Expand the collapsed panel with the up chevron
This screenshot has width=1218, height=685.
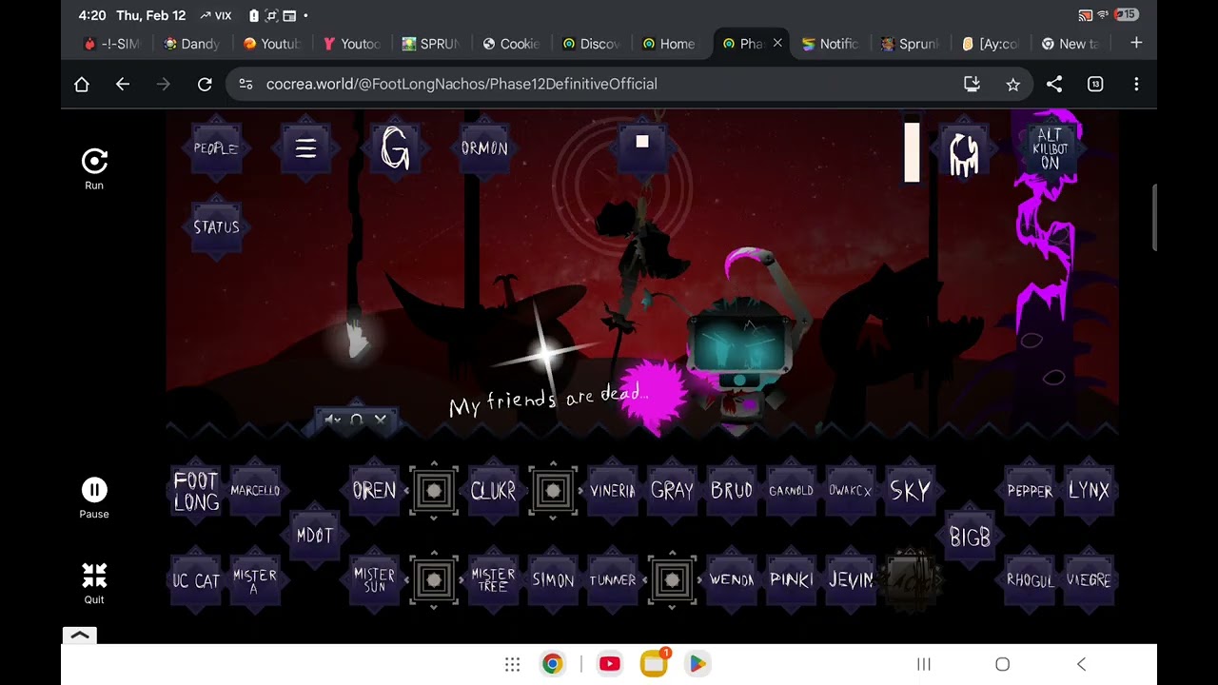(x=80, y=636)
